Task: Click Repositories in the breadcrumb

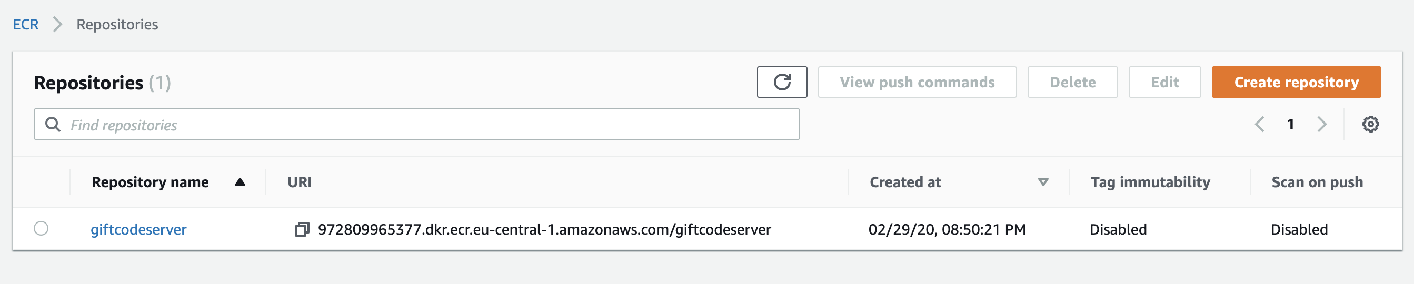Action: pos(117,24)
